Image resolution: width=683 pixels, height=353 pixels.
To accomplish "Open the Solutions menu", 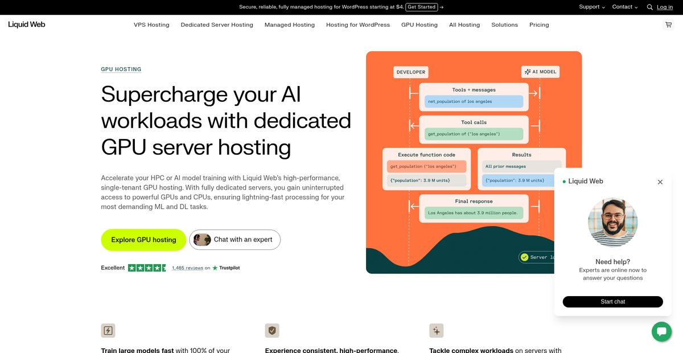I will pyautogui.click(x=505, y=25).
